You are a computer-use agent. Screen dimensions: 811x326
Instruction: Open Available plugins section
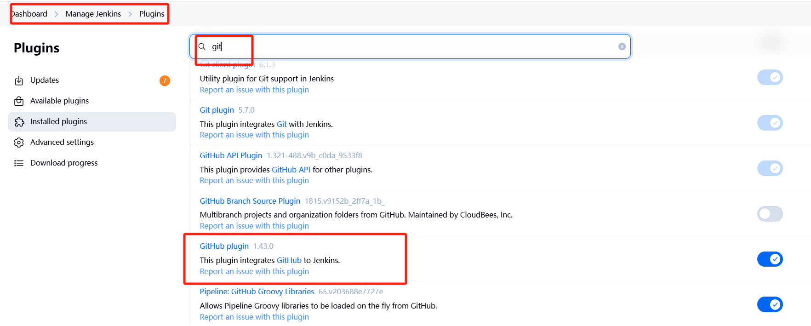(x=92, y=101)
